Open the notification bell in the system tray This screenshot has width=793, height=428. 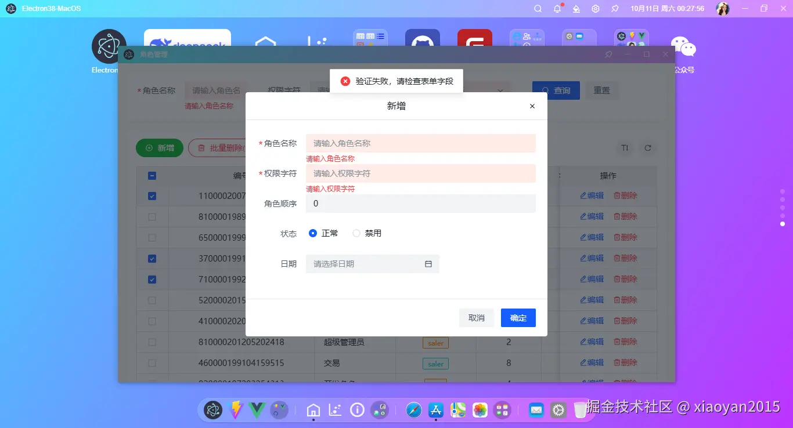(557, 8)
